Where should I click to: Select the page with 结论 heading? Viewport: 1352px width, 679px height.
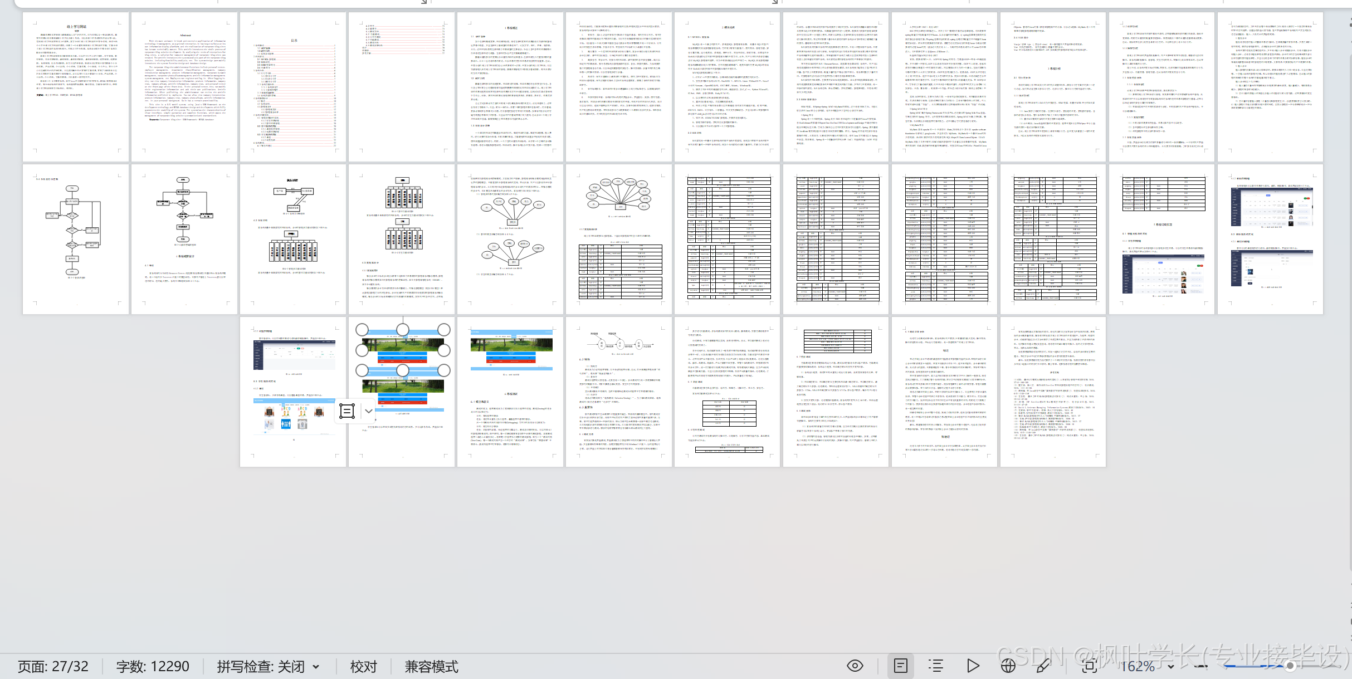click(945, 392)
